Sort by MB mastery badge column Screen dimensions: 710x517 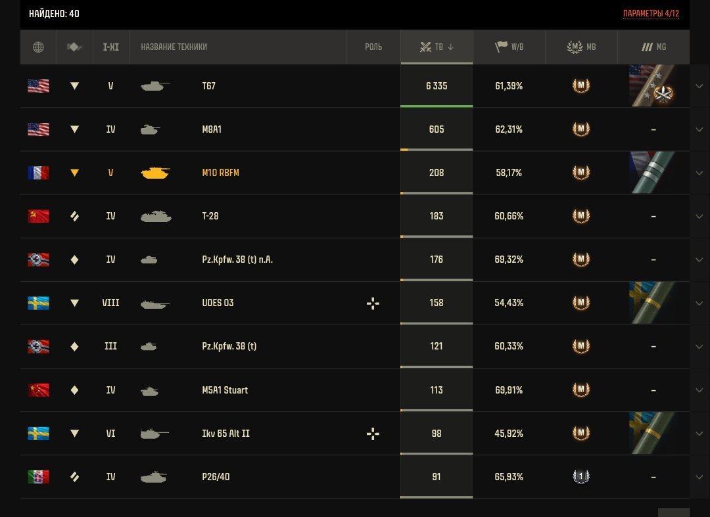click(581, 47)
